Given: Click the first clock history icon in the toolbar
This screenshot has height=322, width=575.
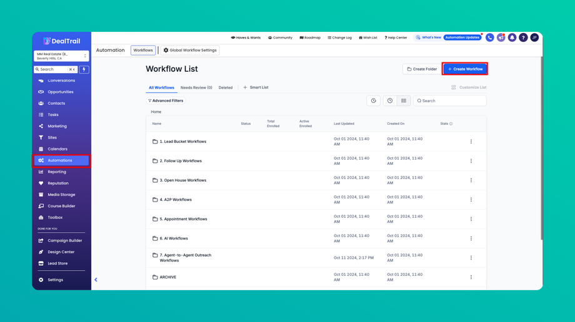Looking at the screenshot, I should (373, 100).
